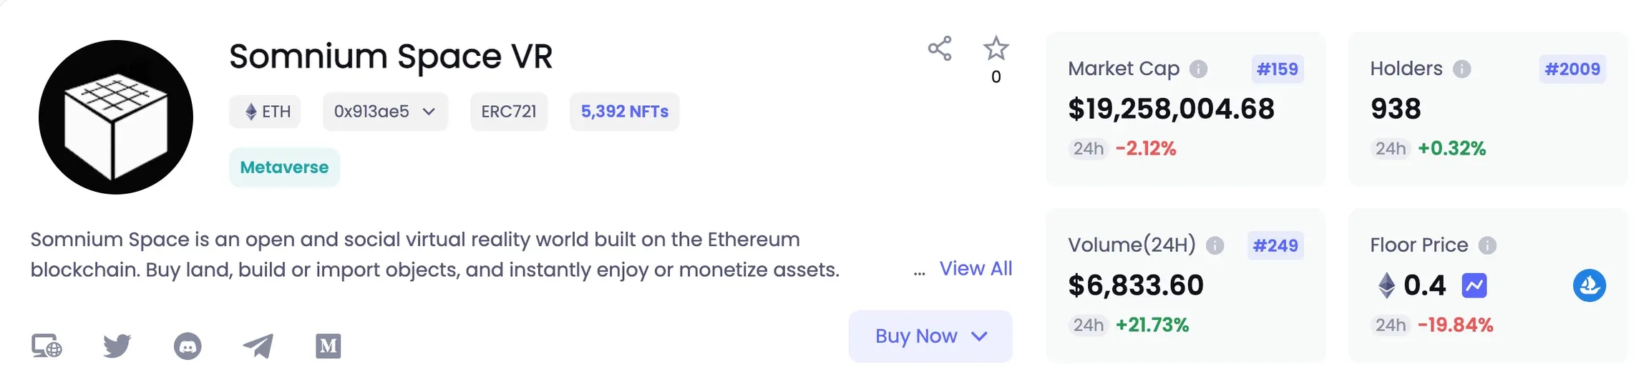Click the share icon
This screenshot has width=1649, height=382.
pos(939,49)
